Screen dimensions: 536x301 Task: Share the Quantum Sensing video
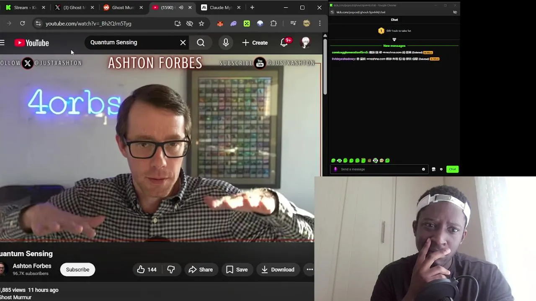point(201,270)
